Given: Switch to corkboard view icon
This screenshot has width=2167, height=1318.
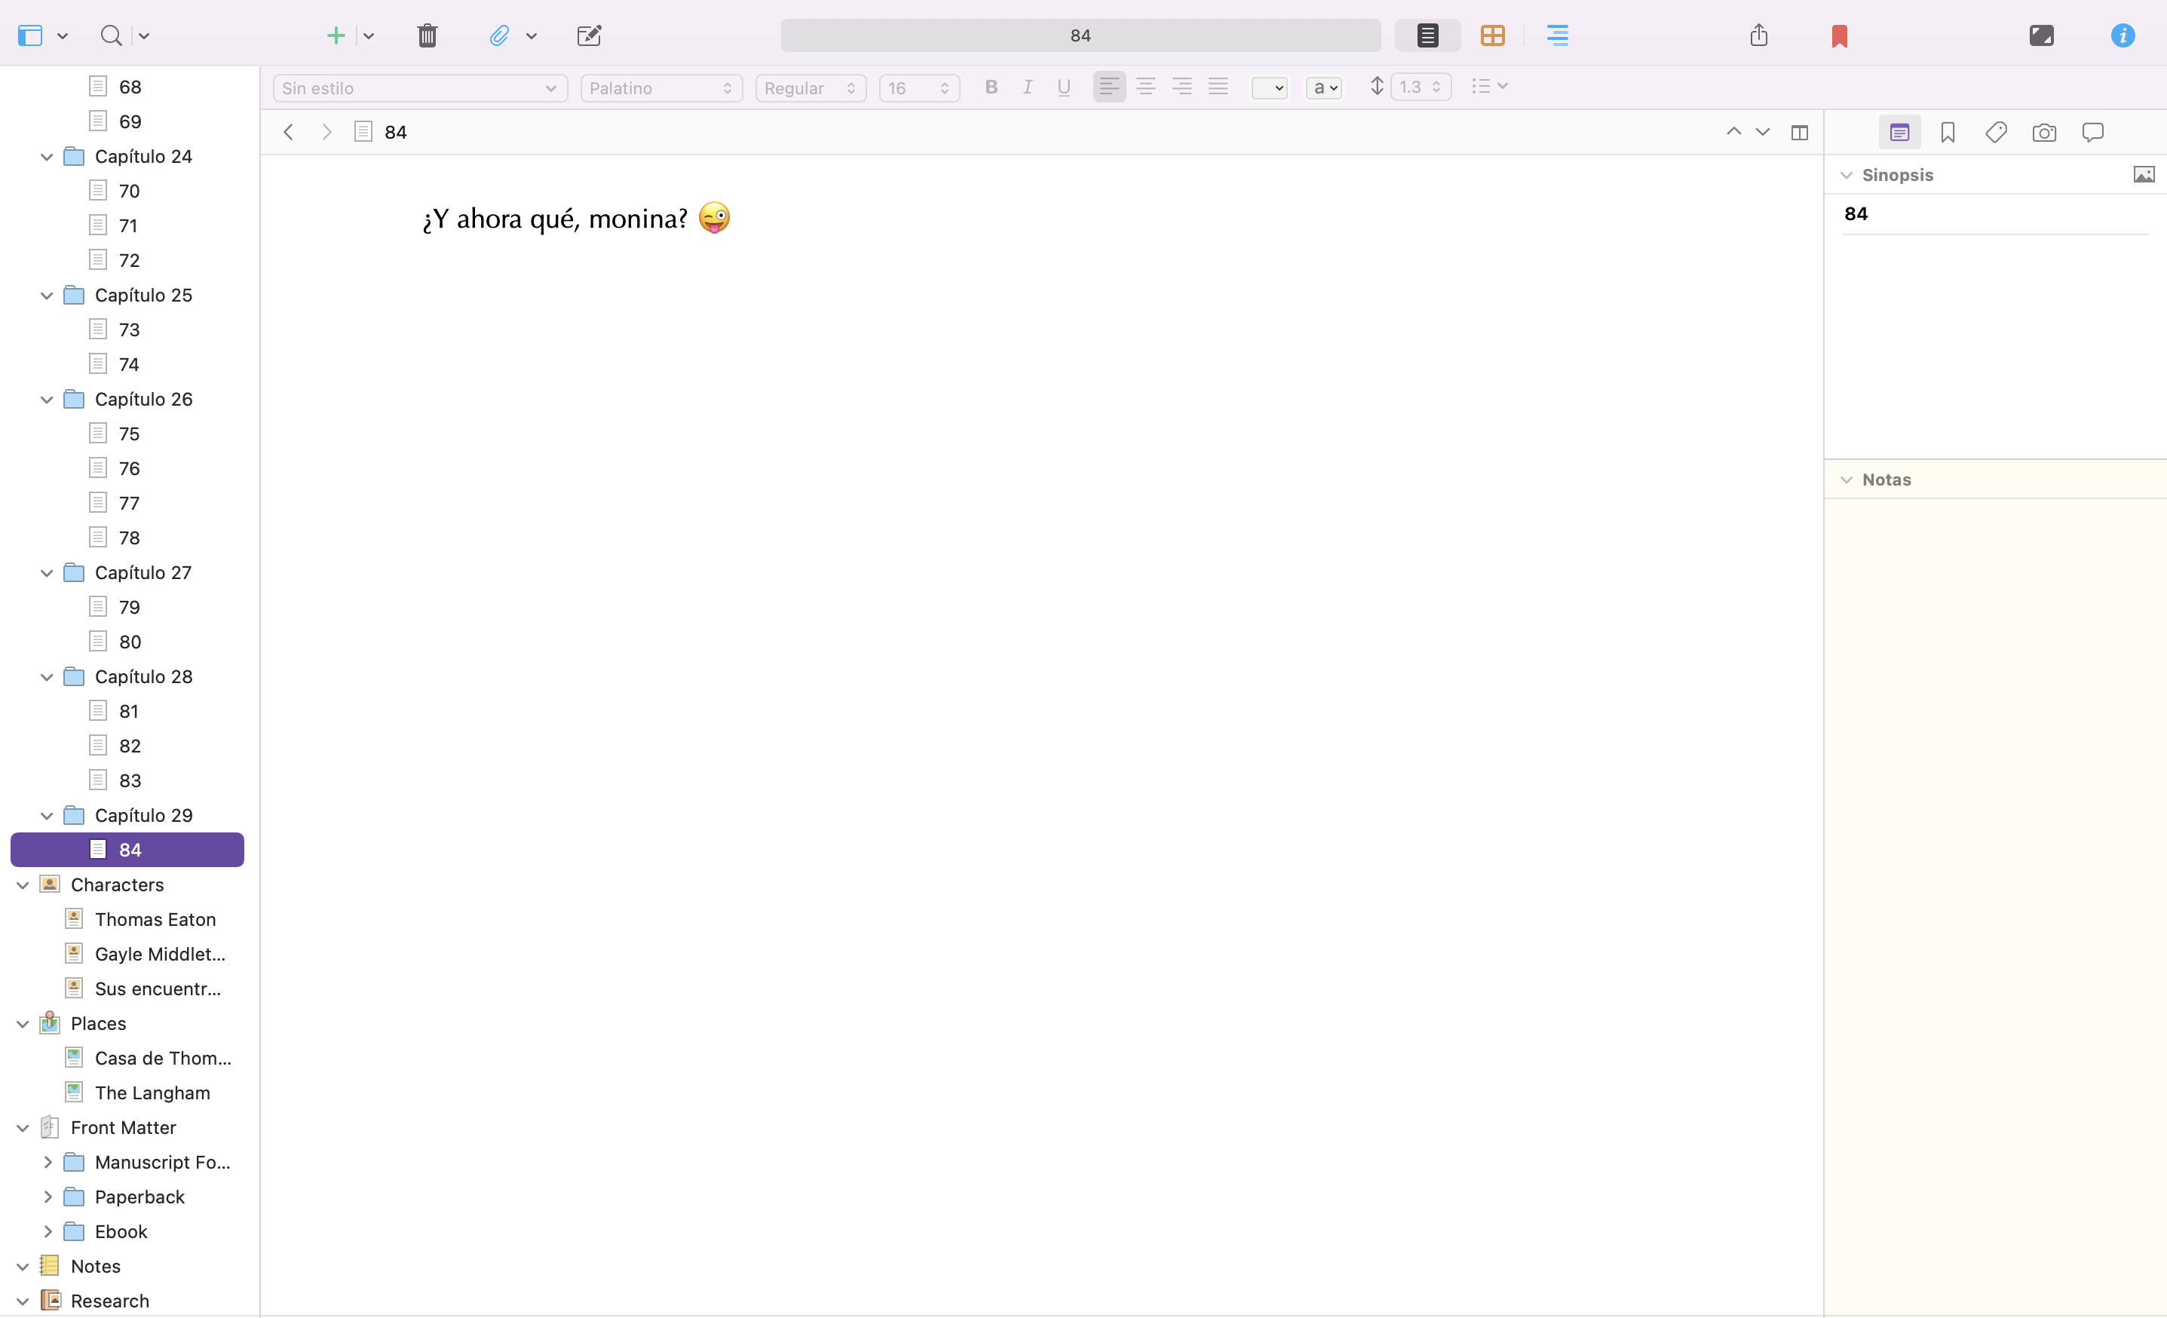Looking at the screenshot, I should pos(1492,35).
